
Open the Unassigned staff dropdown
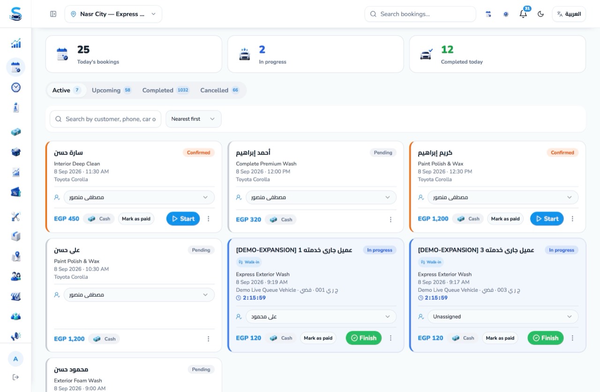click(x=503, y=317)
